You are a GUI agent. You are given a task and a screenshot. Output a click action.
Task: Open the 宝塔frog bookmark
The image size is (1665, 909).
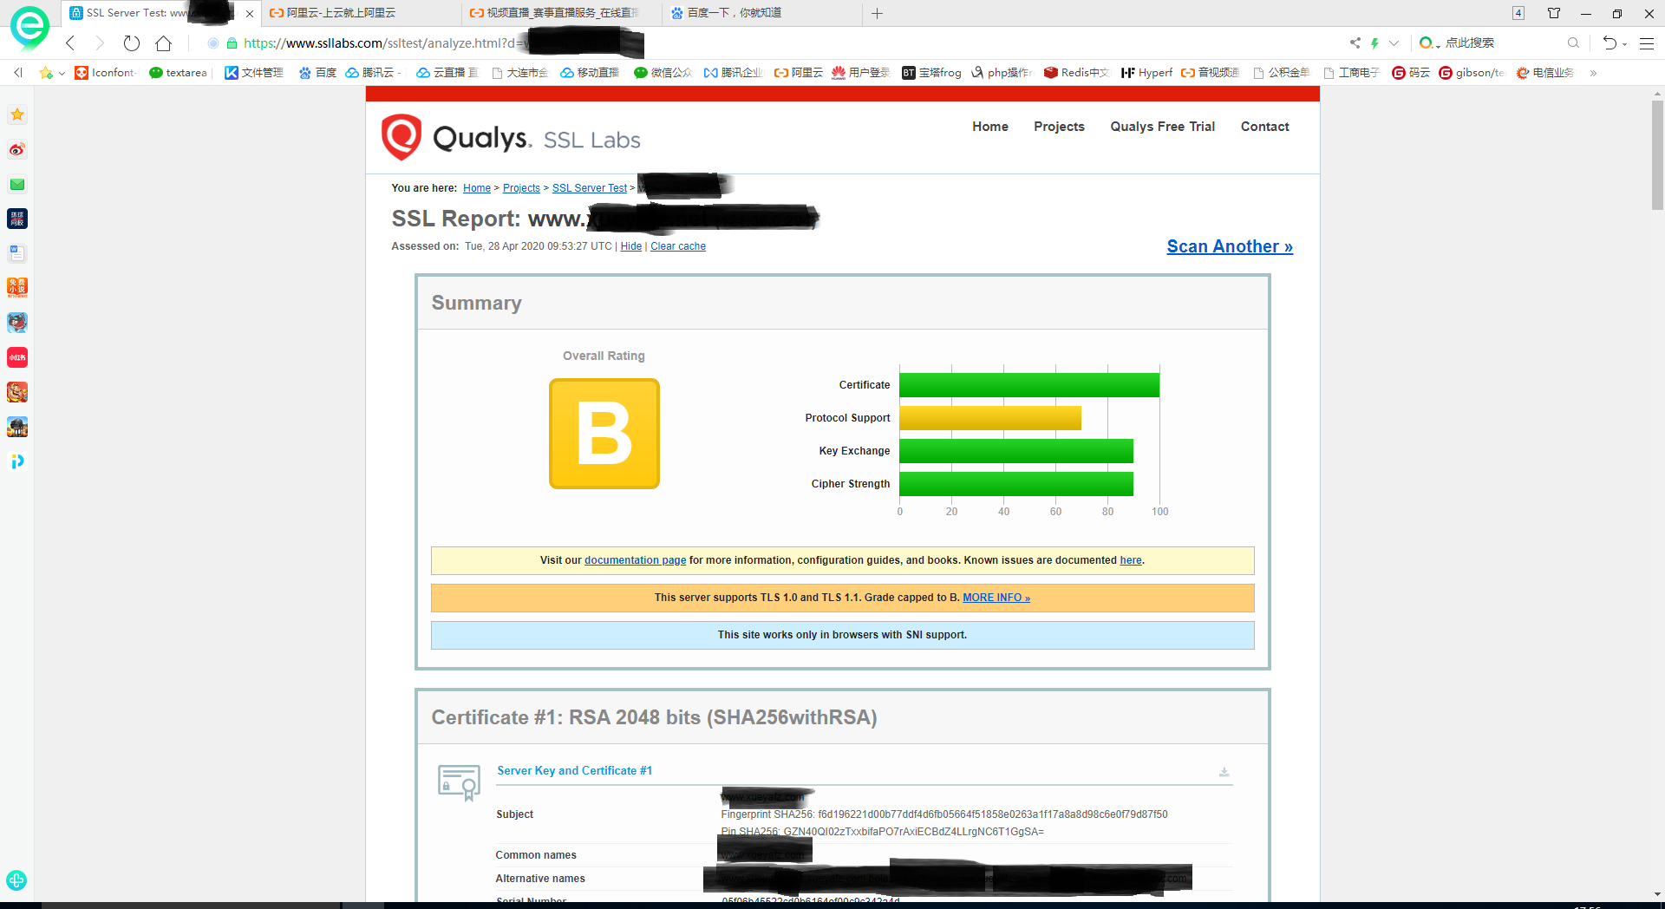click(x=931, y=73)
